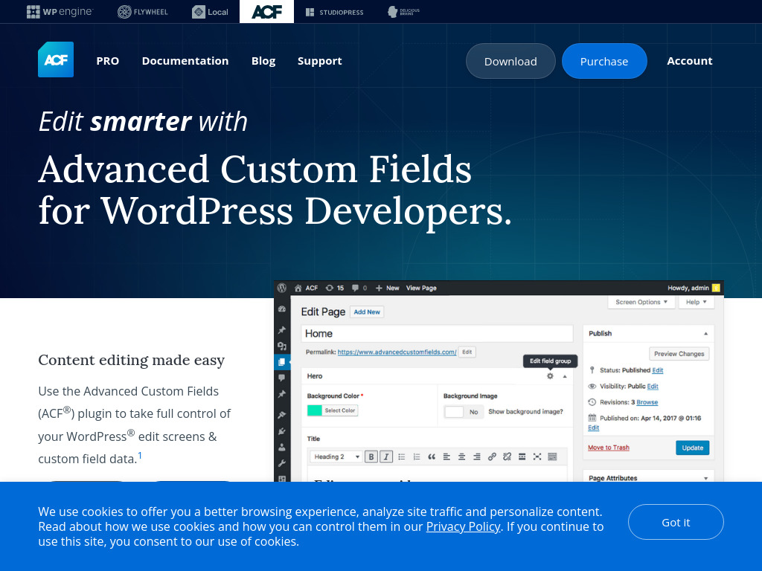Click the Download button
Viewport: 762px width, 571px height.
coord(510,61)
